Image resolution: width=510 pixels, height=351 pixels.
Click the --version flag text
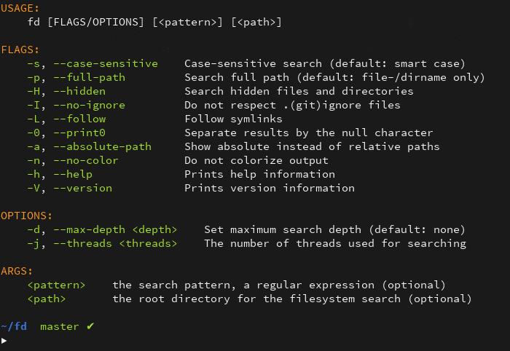coord(83,188)
